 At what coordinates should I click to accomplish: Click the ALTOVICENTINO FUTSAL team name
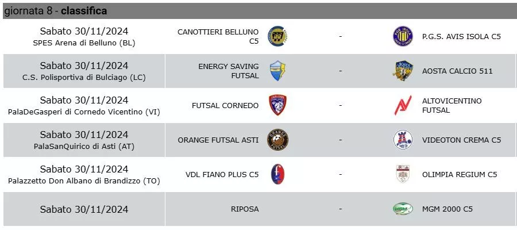452,105
